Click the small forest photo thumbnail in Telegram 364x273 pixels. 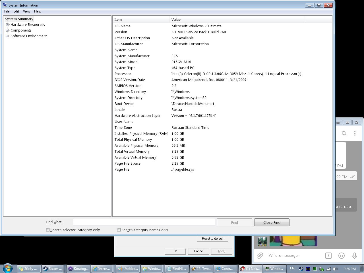[262, 241]
